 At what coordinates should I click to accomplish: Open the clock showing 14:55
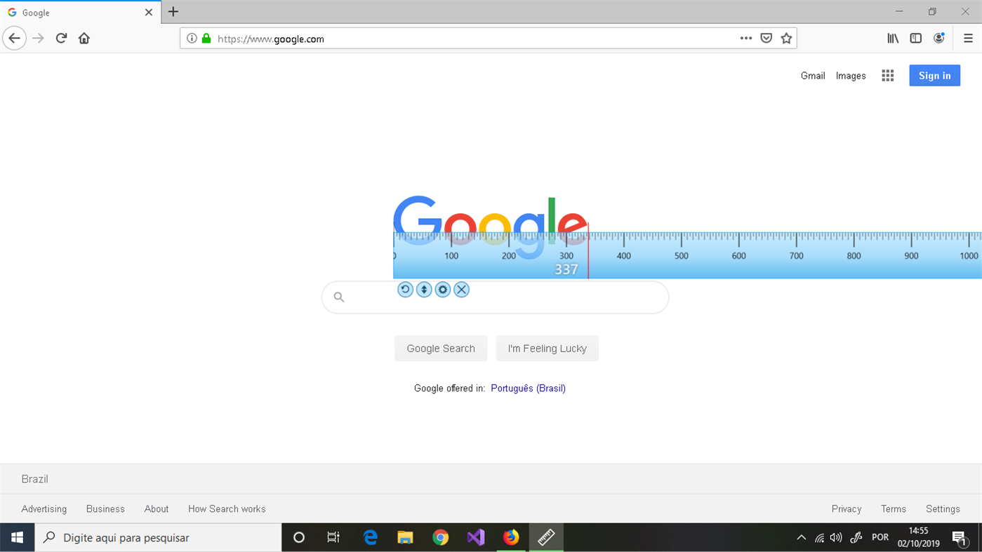pyautogui.click(x=918, y=537)
